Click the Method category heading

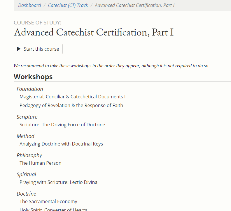pyautogui.click(x=25, y=136)
